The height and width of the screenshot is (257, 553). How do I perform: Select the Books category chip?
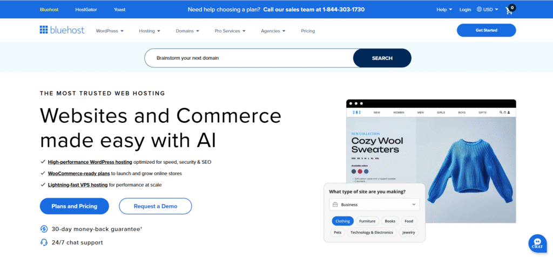tap(390, 221)
